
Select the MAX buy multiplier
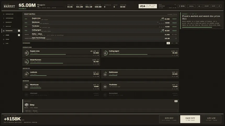point(177,43)
